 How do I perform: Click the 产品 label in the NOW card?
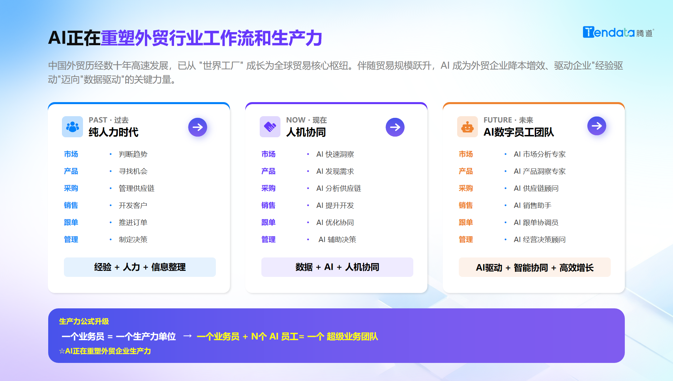tap(268, 171)
